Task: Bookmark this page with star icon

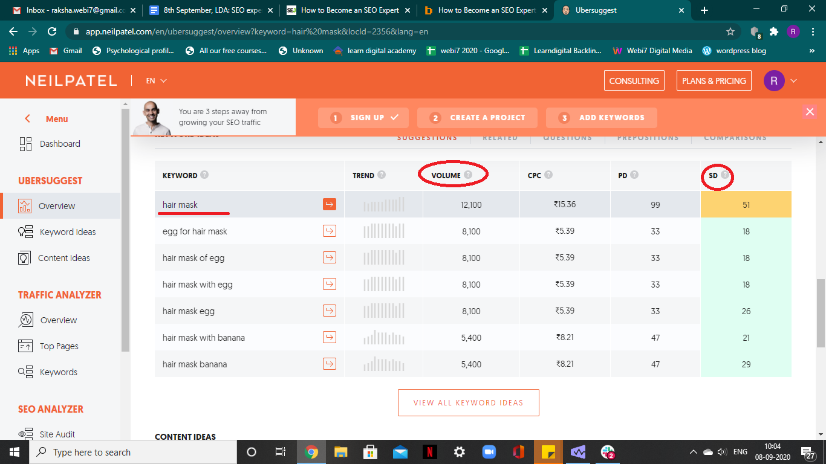Action: pos(730,31)
